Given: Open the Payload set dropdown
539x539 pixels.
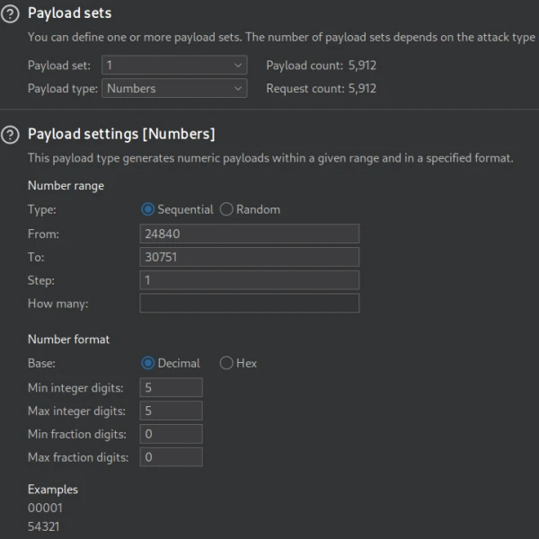Looking at the screenshot, I should pyautogui.click(x=174, y=66).
